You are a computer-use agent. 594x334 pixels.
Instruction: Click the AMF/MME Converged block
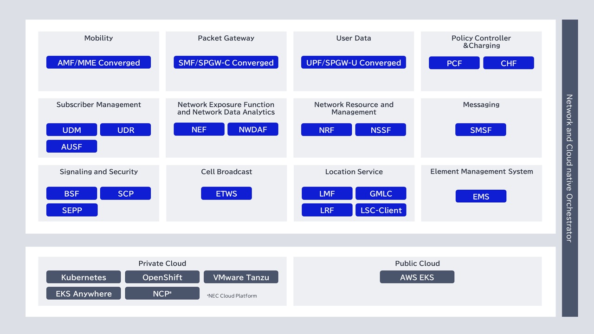[x=98, y=63]
